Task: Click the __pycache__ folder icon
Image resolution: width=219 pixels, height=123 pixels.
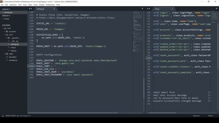Action: coord(9,38)
